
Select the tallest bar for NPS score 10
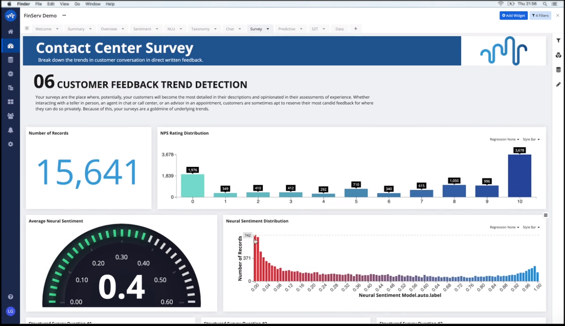pos(520,175)
